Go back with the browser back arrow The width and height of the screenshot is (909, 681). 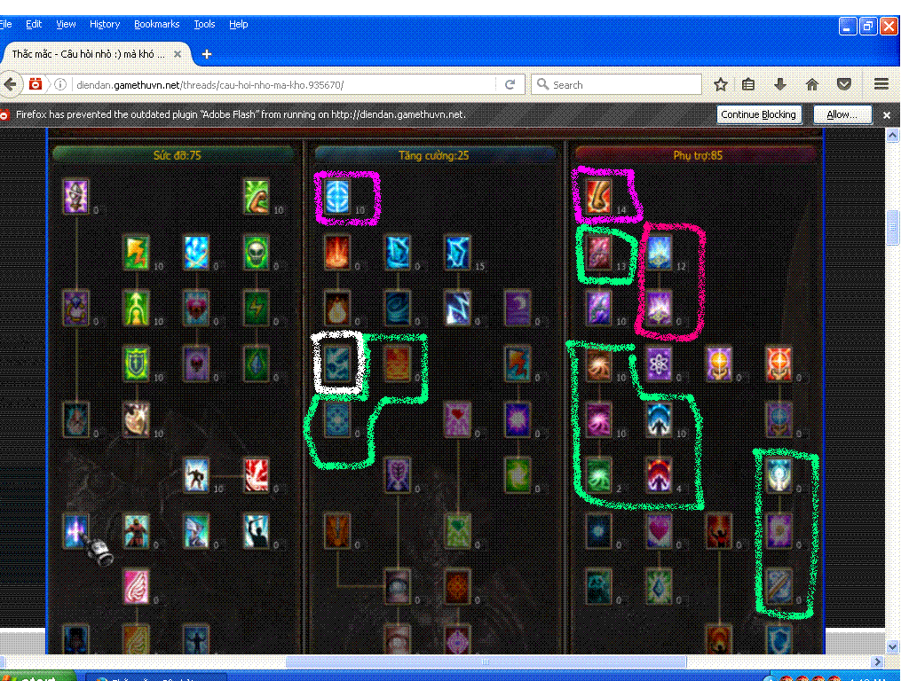pyautogui.click(x=11, y=84)
